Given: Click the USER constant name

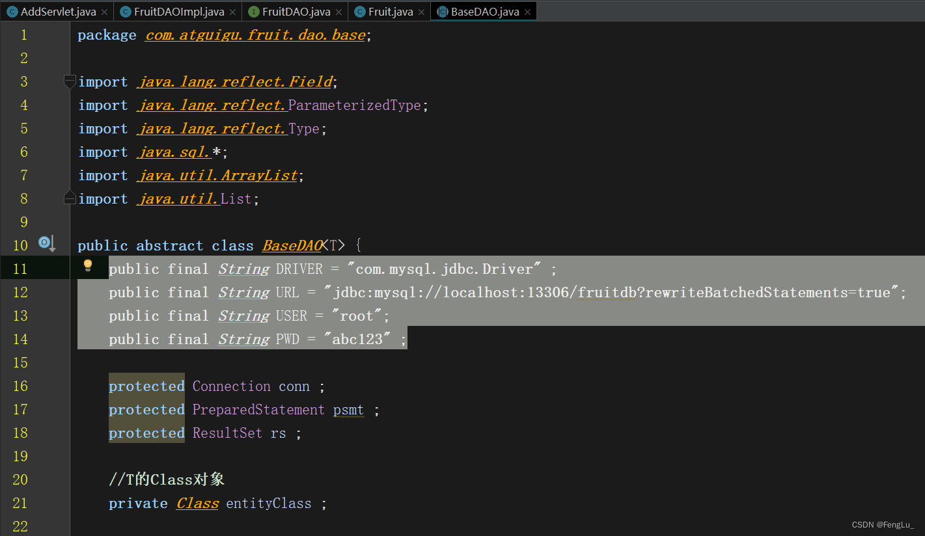Looking at the screenshot, I should click(x=291, y=316).
